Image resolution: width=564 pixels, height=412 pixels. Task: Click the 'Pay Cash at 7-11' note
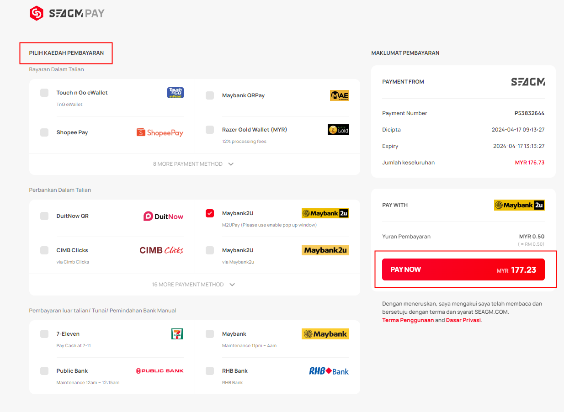(74, 346)
